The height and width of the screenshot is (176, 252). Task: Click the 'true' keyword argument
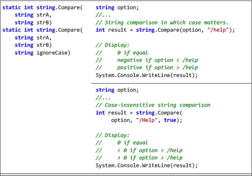170,120
